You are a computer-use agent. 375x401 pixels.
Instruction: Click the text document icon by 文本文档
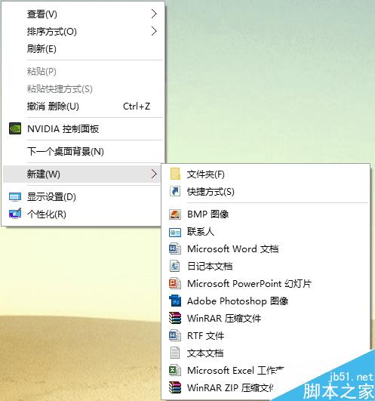(175, 353)
